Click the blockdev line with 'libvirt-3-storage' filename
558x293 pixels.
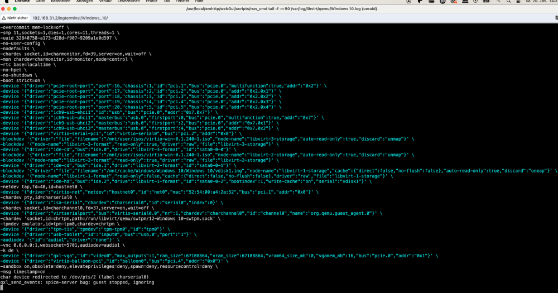[x=207, y=139]
